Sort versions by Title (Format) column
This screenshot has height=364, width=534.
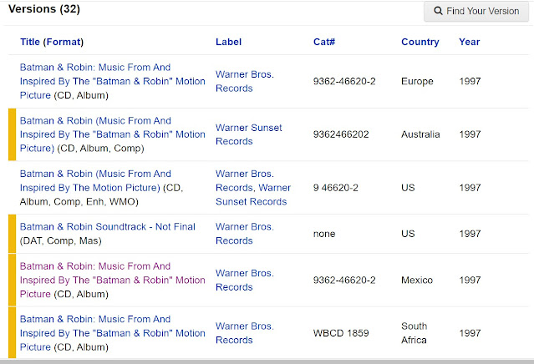coord(52,42)
